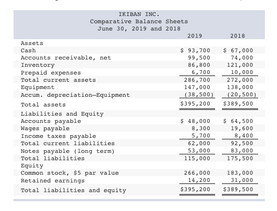This screenshot has height=211, width=277.
Task: Click the 2018 Cash value $67,000
Action: pos(238,50)
